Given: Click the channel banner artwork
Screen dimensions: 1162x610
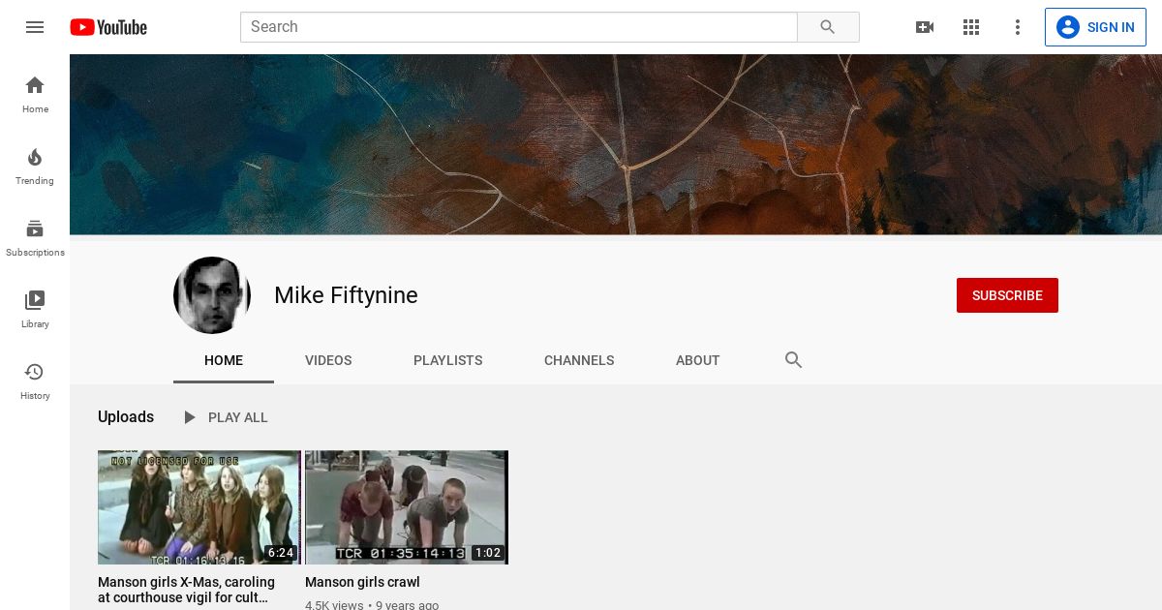Looking at the screenshot, I should coord(616,144).
